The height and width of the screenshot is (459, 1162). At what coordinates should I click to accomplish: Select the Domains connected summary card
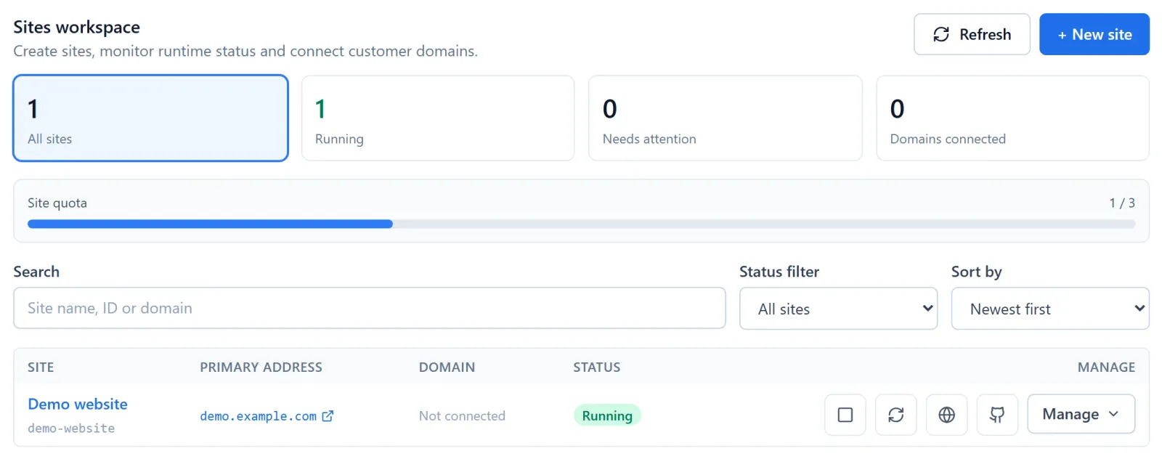(1012, 118)
